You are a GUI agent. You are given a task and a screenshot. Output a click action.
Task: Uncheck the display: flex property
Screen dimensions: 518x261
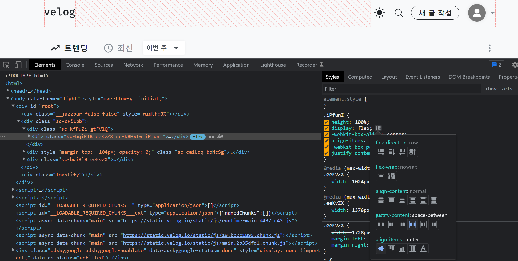326,128
